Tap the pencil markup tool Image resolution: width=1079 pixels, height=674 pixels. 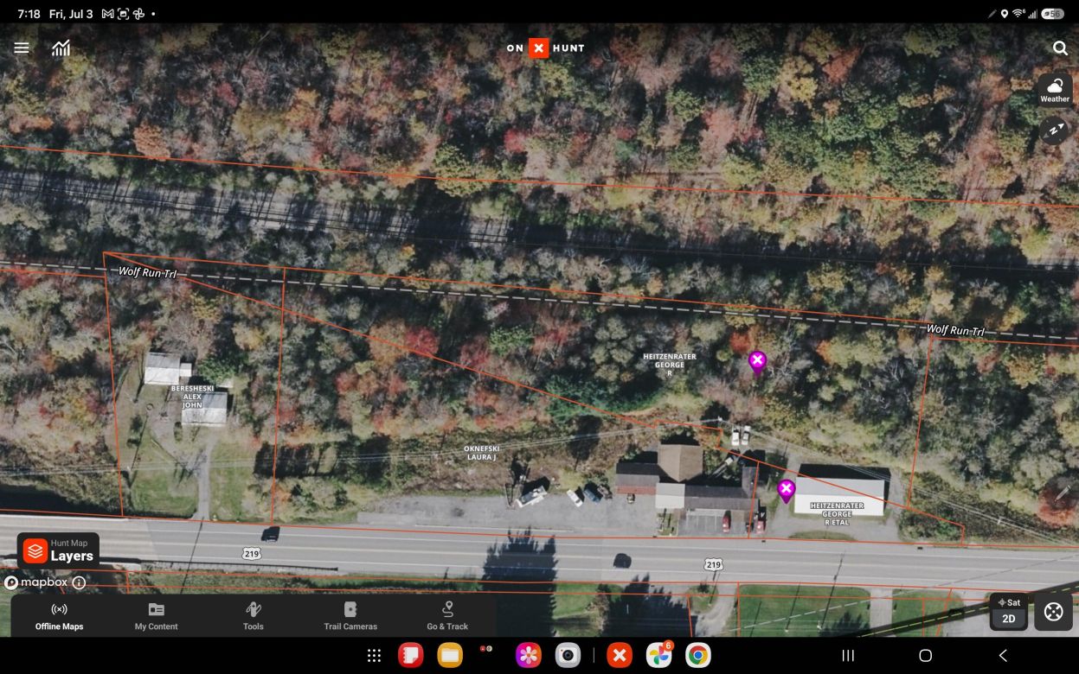pyautogui.click(x=1063, y=493)
